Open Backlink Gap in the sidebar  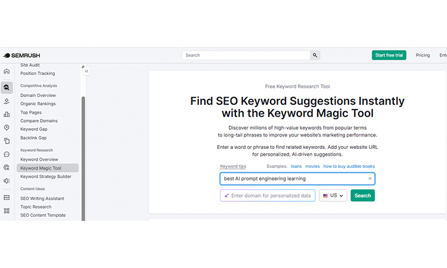pos(33,138)
